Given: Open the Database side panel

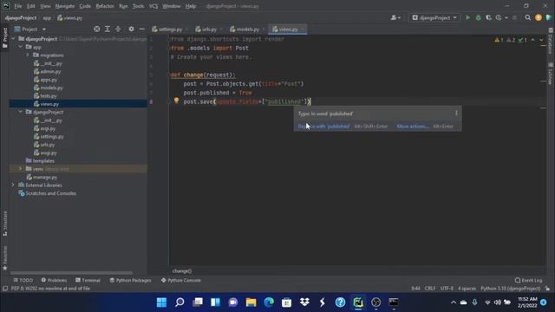Looking at the screenshot, I should point(551,41).
